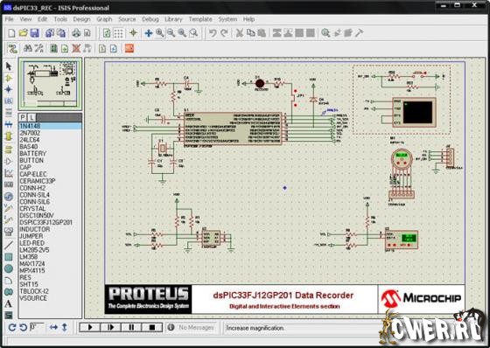Open the Template menu
The width and height of the screenshot is (490, 348).
200,19
